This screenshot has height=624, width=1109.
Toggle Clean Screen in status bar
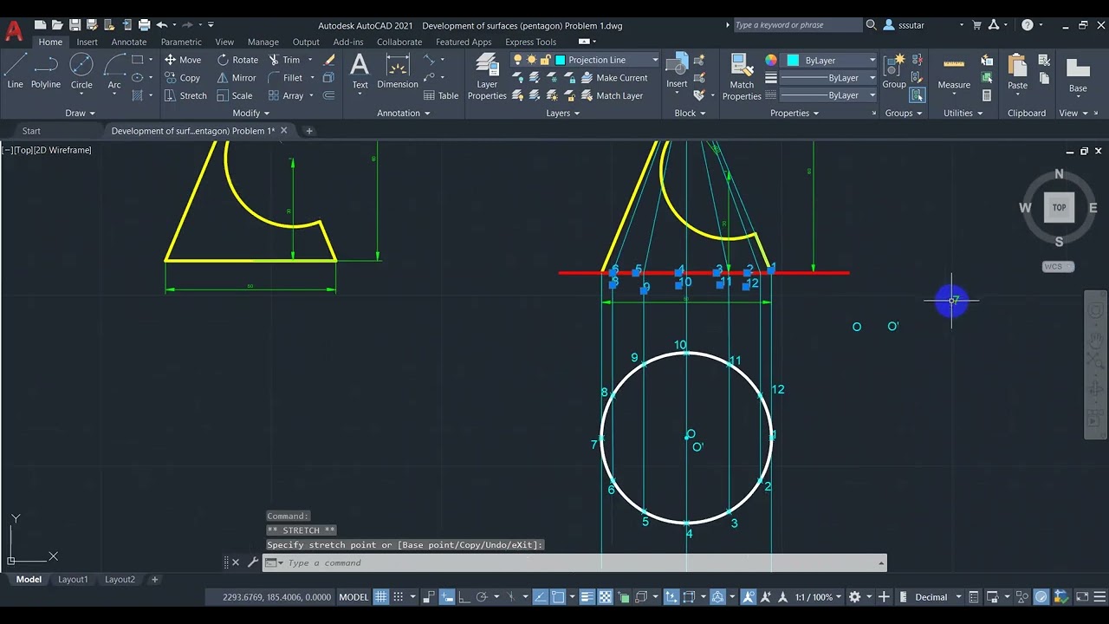(x=1081, y=597)
